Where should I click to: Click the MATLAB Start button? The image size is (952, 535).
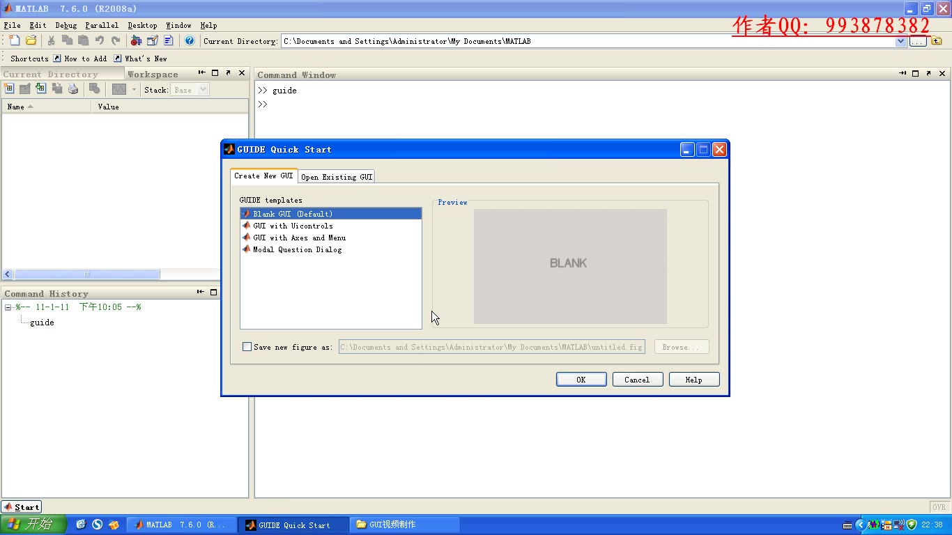pos(22,507)
